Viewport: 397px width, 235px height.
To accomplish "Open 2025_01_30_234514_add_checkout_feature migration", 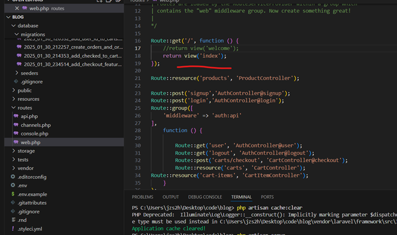I will [73, 65].
